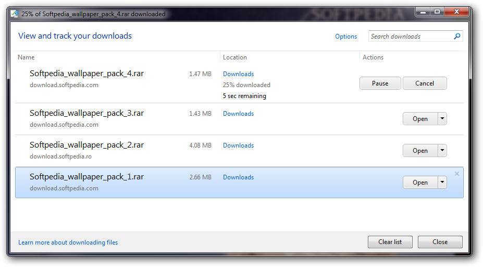Click download.softpedia.com under wallpaper_pack_4.rar

coord(64,85)
